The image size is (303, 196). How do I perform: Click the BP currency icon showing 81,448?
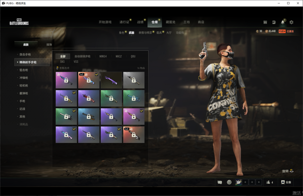[267, 31]
